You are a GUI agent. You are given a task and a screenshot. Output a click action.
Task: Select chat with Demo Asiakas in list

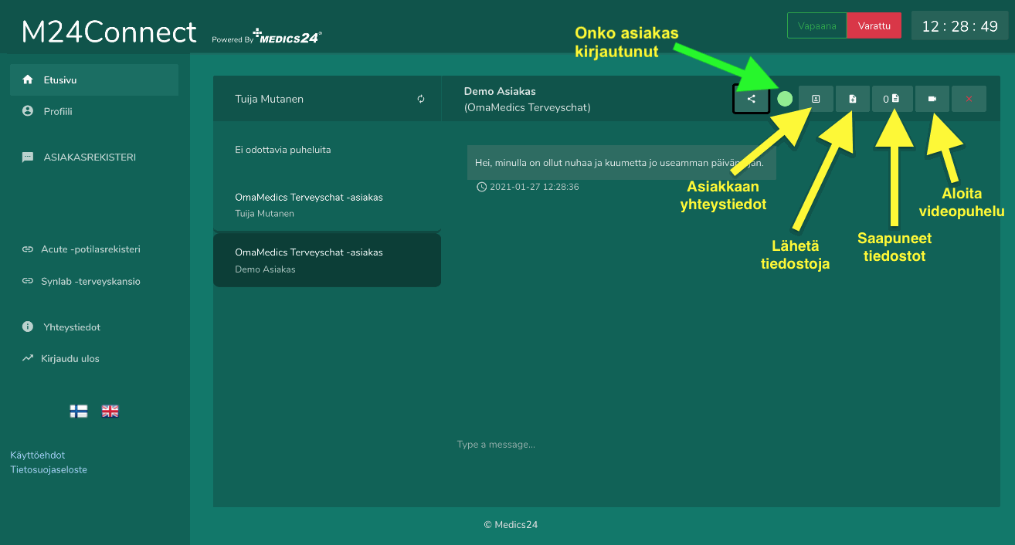click(327, 260)
